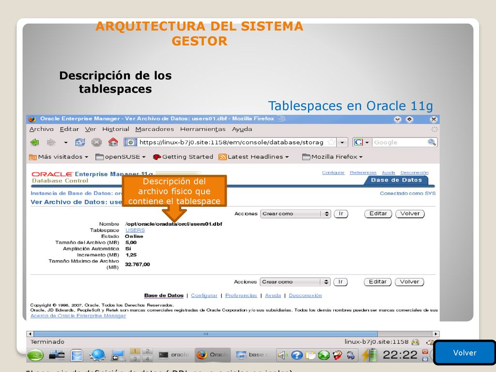Click the volume speaker tray icon

coord(282,355)
